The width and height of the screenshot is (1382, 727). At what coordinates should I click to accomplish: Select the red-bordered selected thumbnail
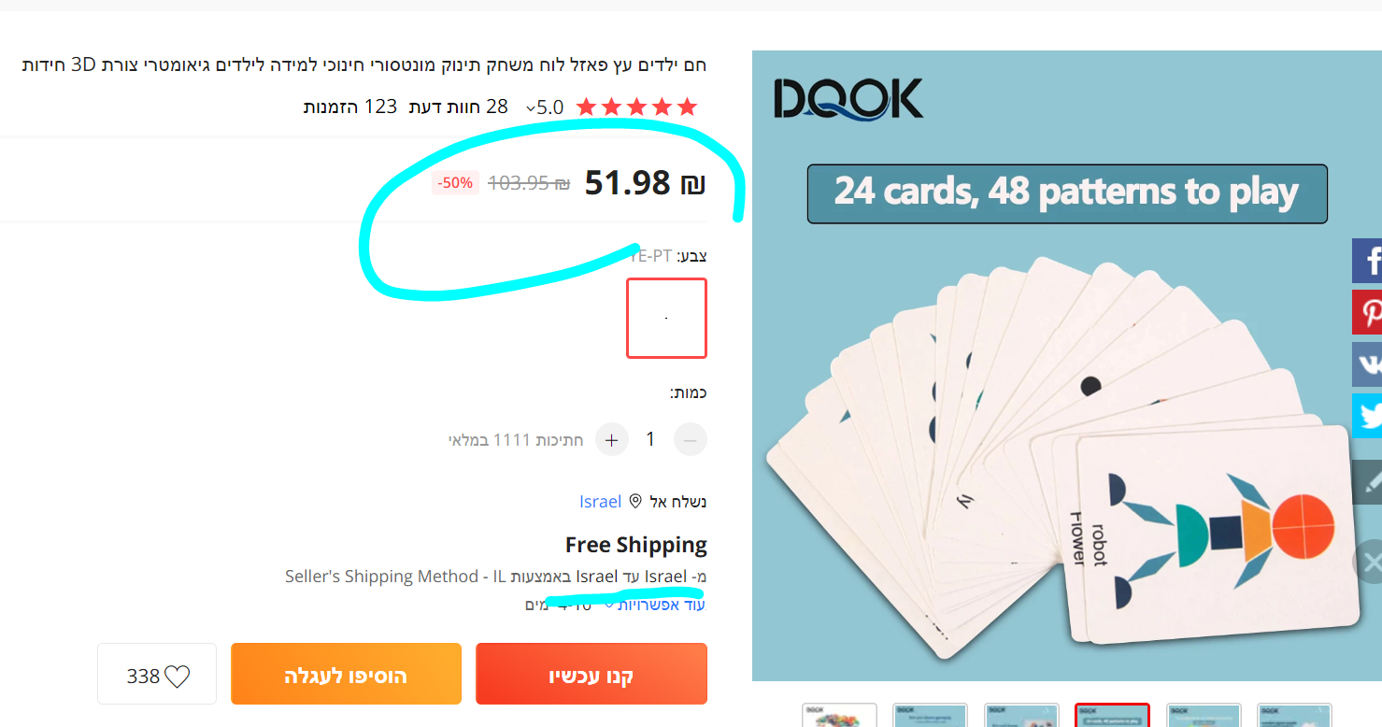[1112, 716]
